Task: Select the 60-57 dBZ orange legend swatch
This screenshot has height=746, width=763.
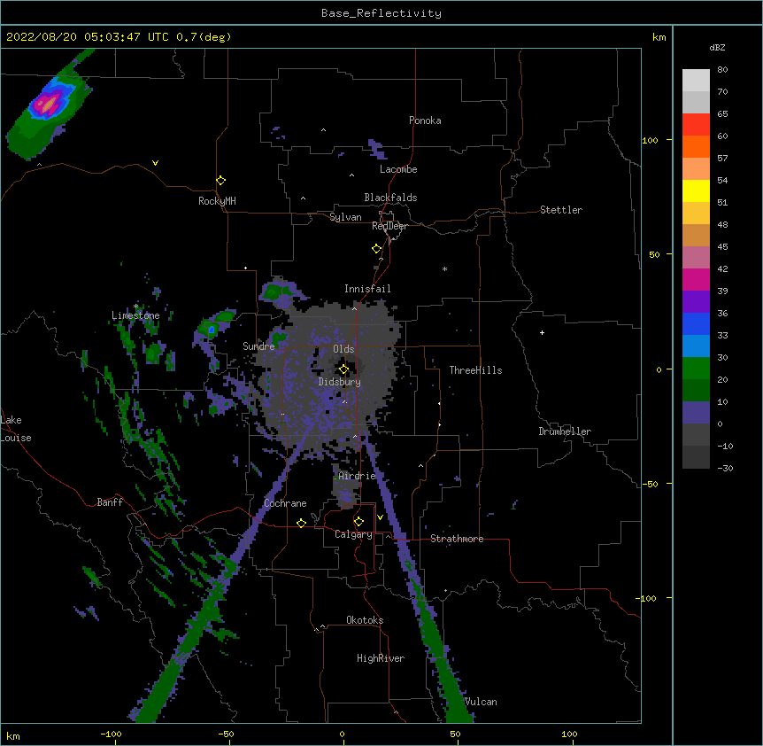Action: click(x=696, y=147)
